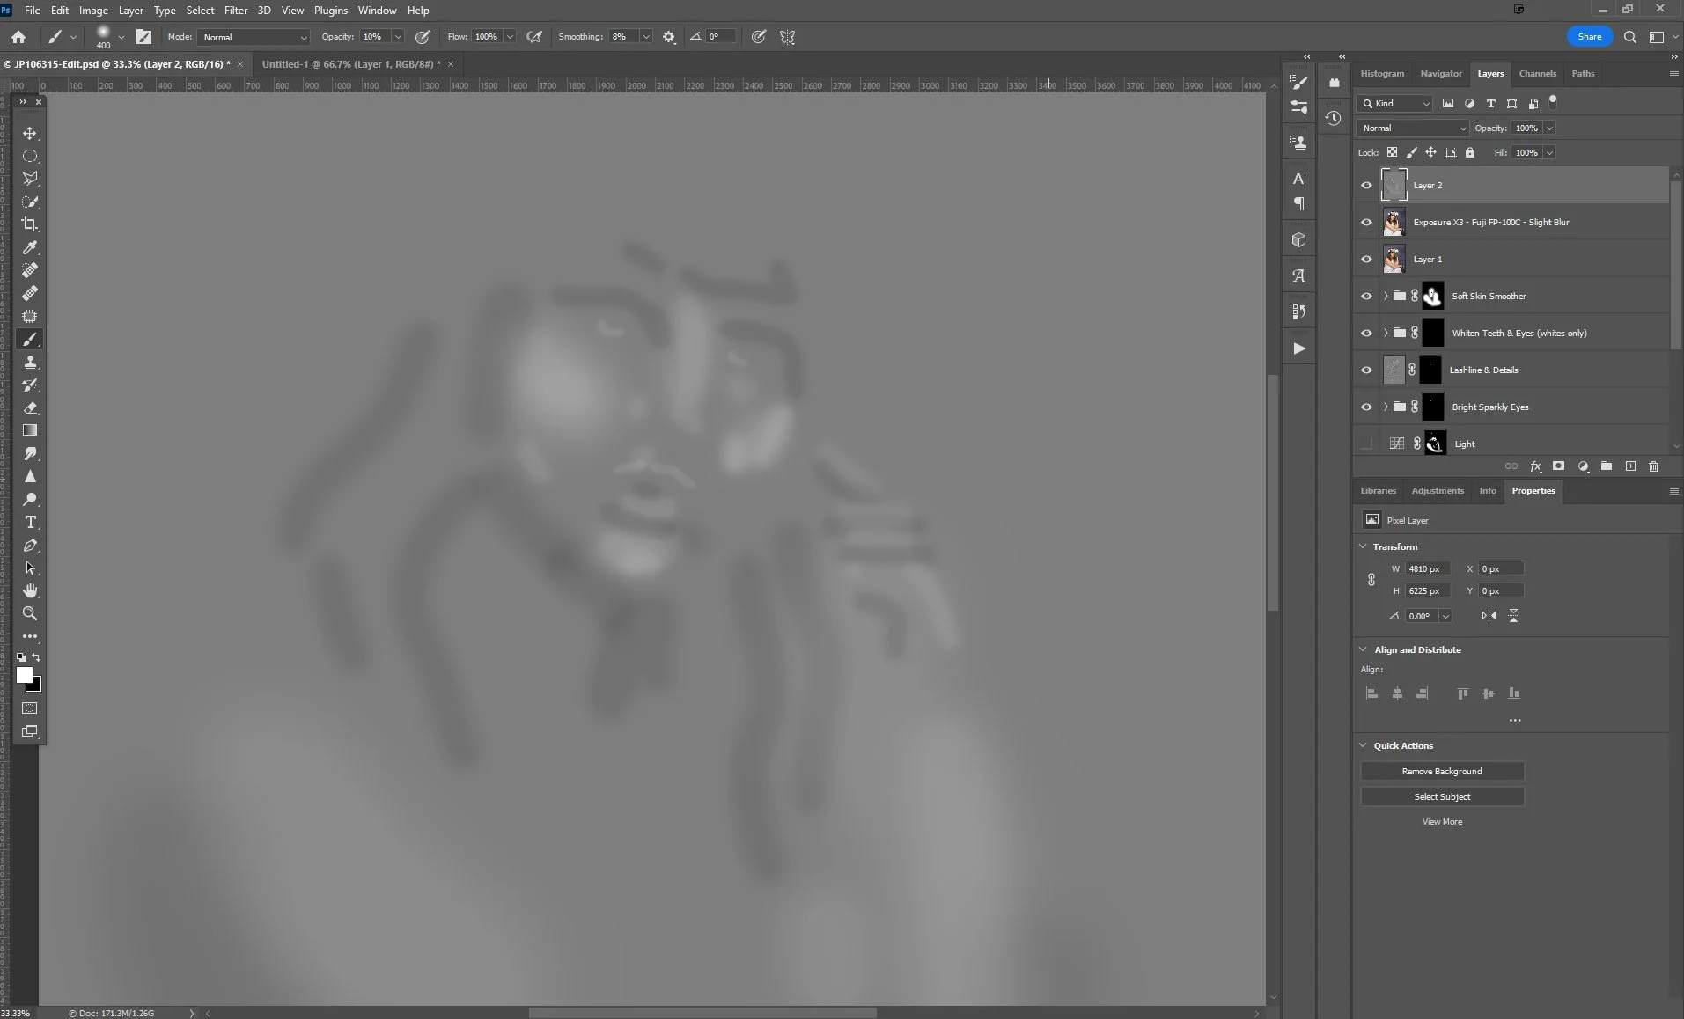The height and width of the screenshot is (1019, 1684).
Task: Select the Gradient tool
Action: tap(30, 430)
